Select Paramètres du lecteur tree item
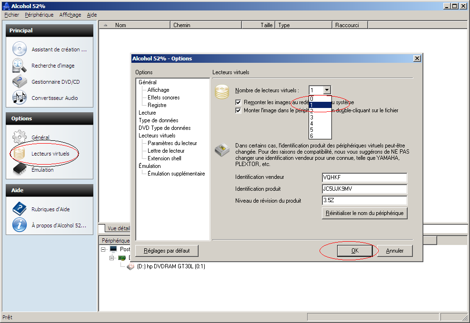 coord(172,143)
